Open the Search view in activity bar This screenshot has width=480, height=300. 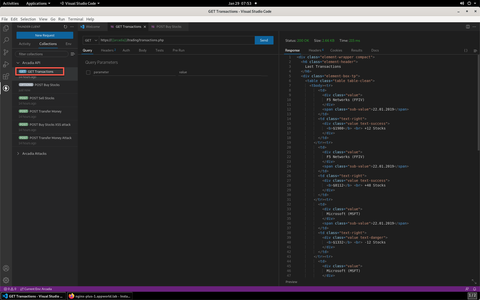coord(6,40)
